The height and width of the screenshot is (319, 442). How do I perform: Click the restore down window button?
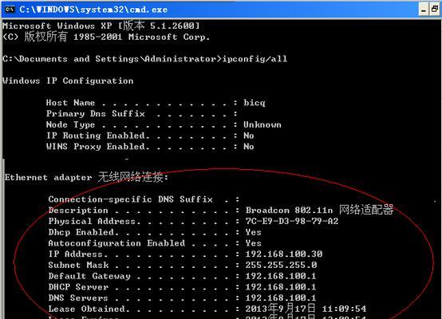[435, 10]
